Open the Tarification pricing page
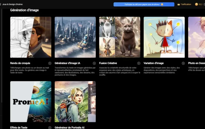205x129 pixels. (186, 4)
